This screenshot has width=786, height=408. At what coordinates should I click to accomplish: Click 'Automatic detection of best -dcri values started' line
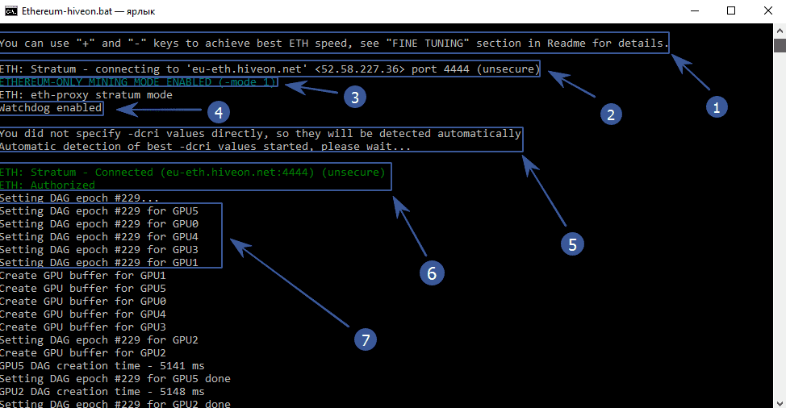tap(206, 147)
